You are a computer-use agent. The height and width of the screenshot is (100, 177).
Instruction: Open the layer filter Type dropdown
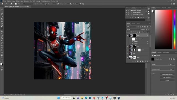(131, 27)
